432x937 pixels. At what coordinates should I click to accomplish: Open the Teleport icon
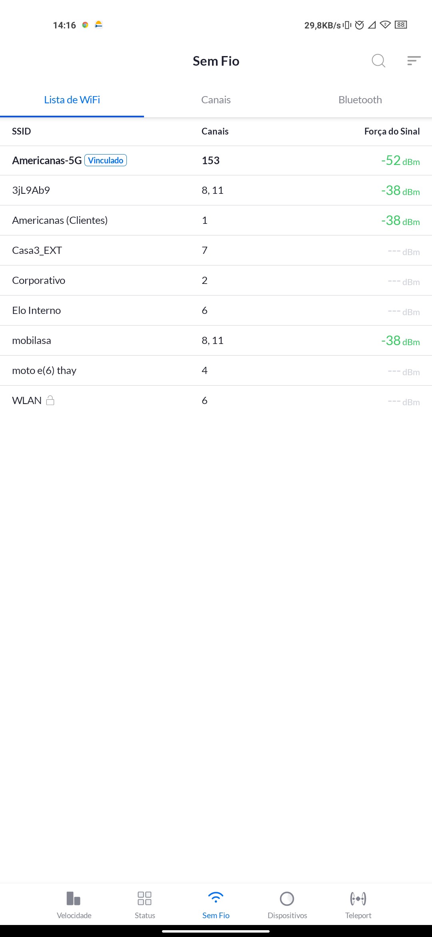click(x=358, y=899)
